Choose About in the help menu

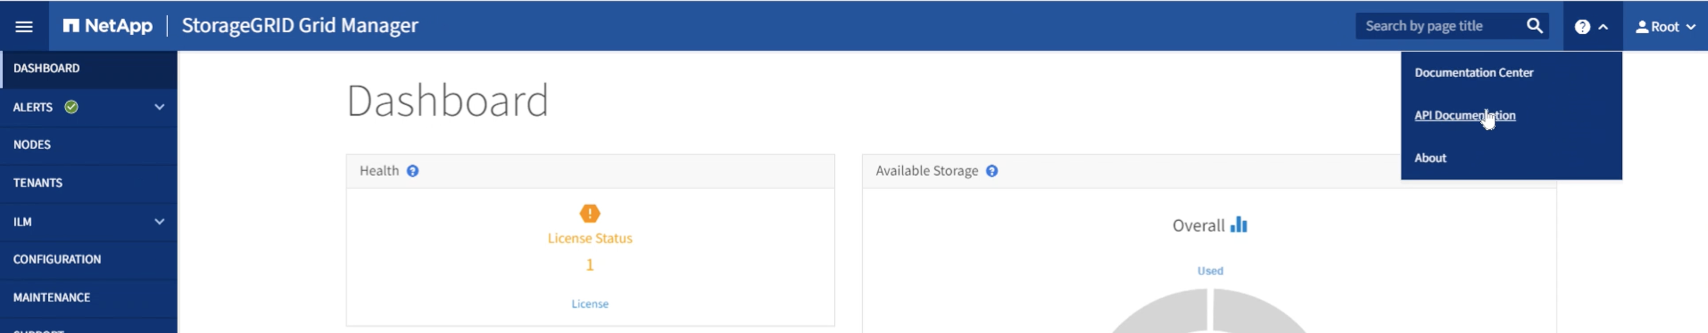point(1430,158)
